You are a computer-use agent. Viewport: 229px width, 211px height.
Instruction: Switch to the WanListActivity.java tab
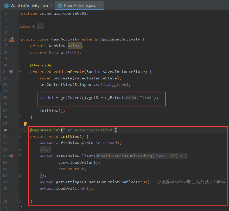29,5
